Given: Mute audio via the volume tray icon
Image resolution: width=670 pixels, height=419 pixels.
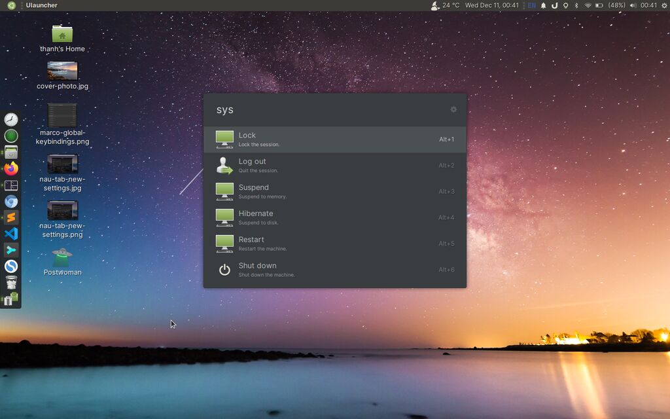Looking at the screenshot, I should 633,5.
